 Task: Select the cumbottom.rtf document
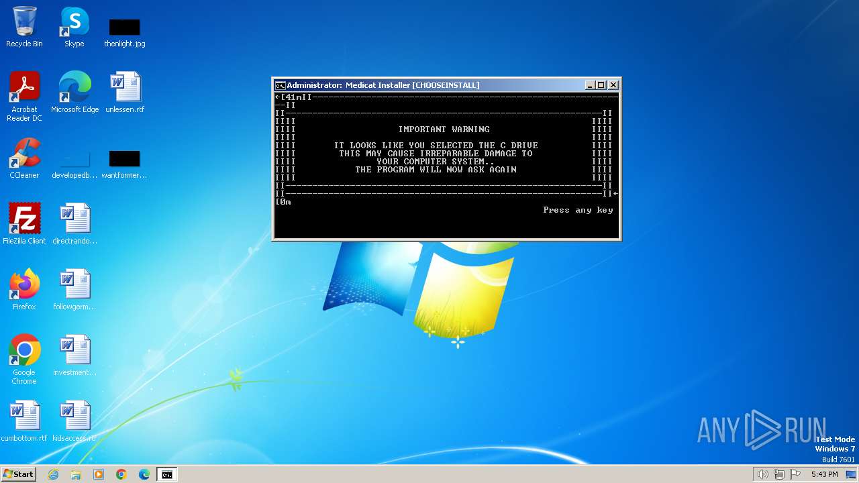coord(24,421)
